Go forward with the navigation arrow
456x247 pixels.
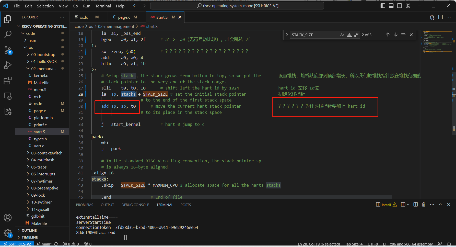pos(144,6)
